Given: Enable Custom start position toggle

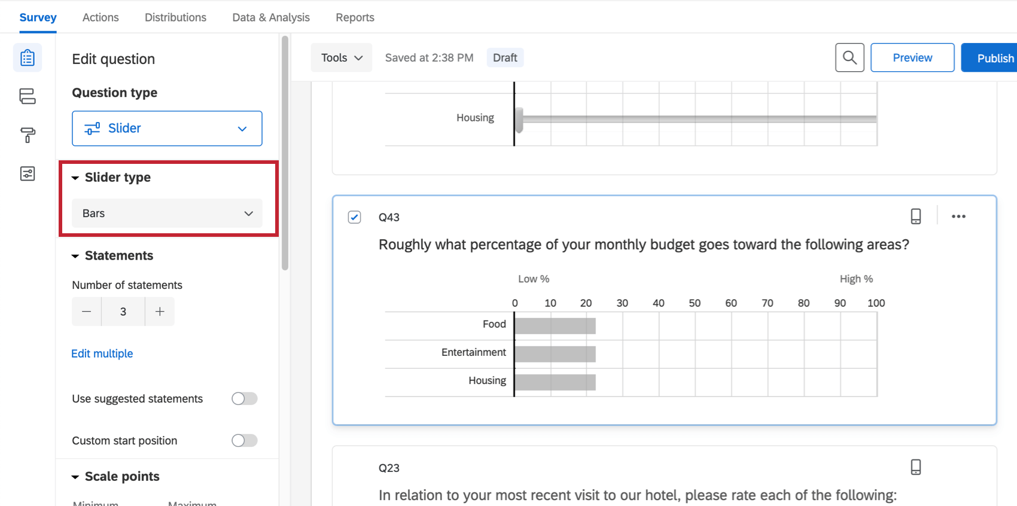Looking at the screenshot, I should click(244, 441).
